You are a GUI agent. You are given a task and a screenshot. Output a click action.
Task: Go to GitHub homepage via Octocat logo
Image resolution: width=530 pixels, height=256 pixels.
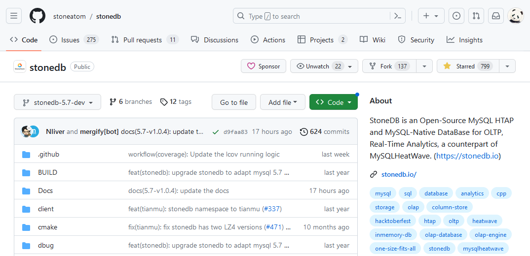tap(37, 16)
